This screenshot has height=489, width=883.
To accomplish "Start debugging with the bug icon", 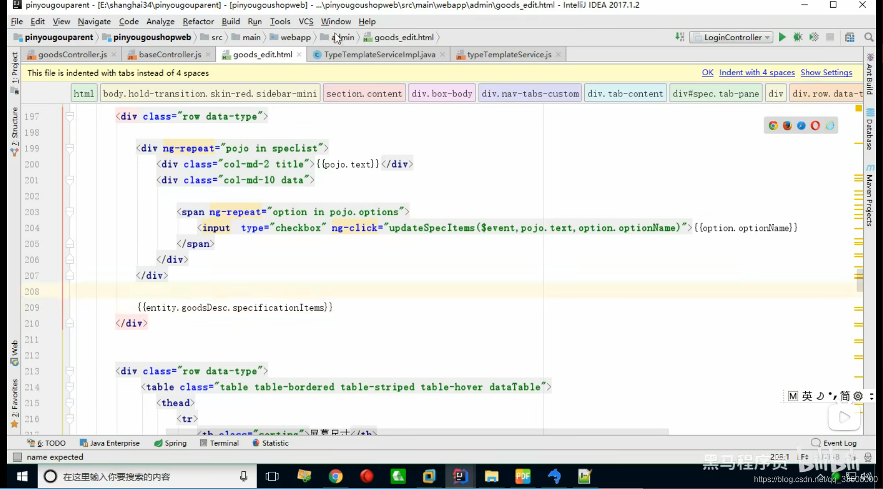I will point(798,37).
